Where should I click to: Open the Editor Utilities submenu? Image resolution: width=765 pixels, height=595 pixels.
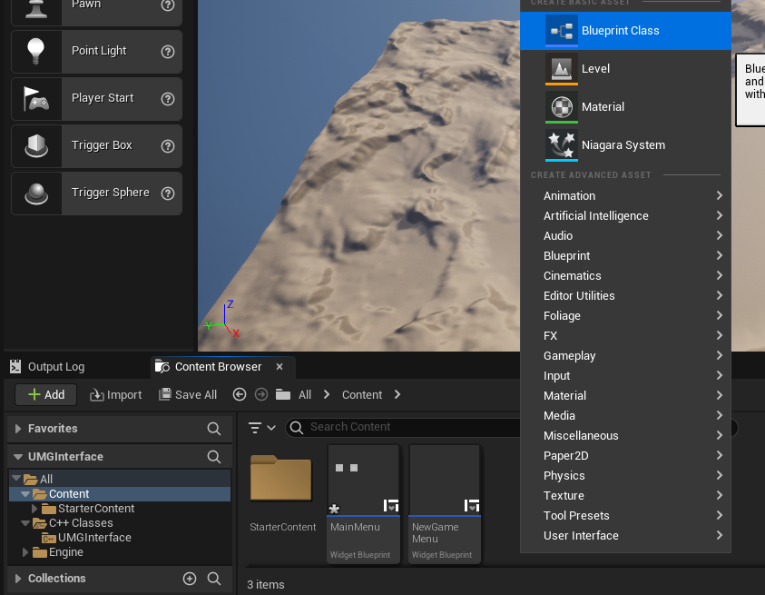[625, 295]
